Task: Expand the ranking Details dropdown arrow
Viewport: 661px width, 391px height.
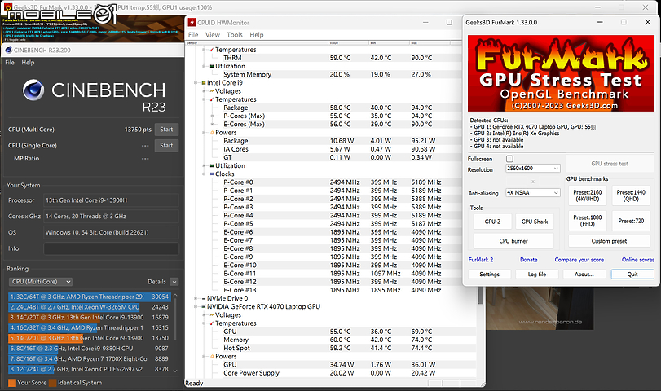Action: click(174, 282)
